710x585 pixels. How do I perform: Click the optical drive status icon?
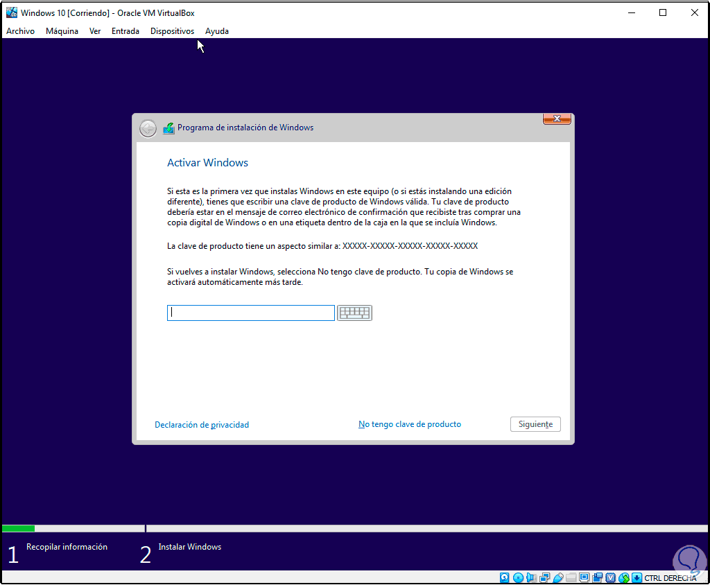click(x=518, y=578)
